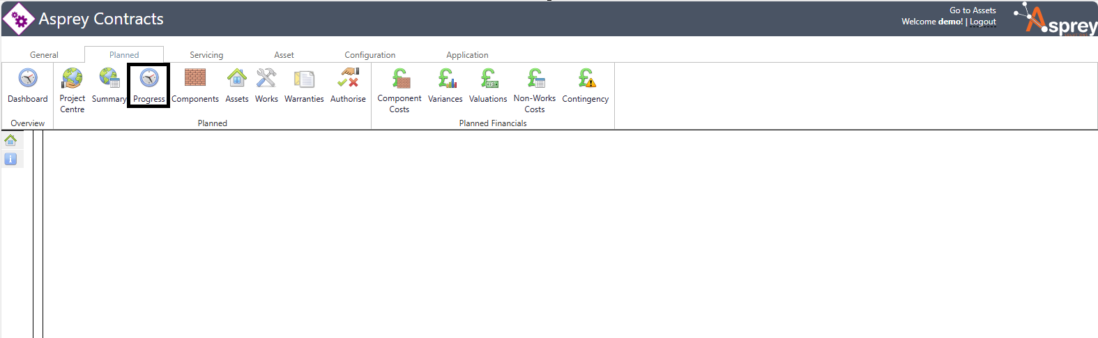
Task: Follow the Go to Assets link
Action: (973, 10)
